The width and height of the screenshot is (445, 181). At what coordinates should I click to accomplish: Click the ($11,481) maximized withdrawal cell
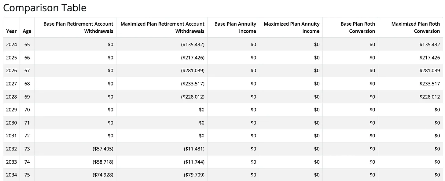point(194,149)
